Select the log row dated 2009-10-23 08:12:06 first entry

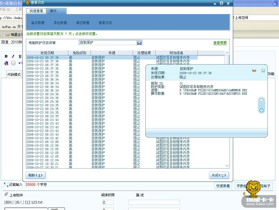pyautogui.click(x=112, y=142)
